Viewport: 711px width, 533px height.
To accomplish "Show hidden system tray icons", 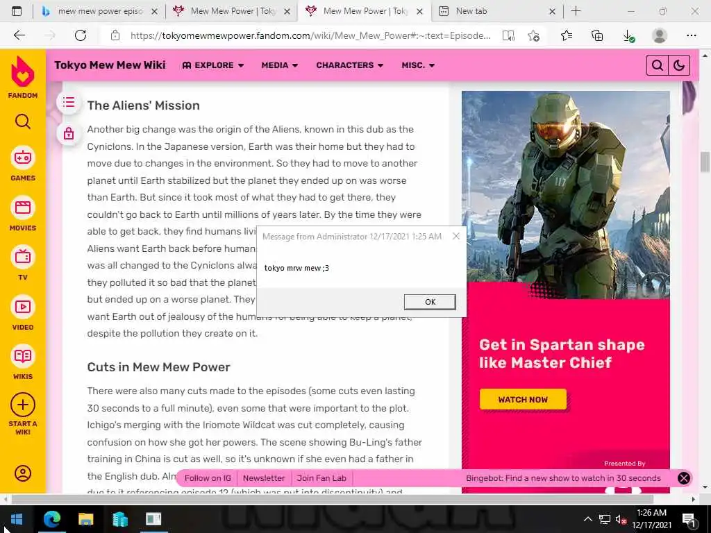I will (x=587, y=519).
